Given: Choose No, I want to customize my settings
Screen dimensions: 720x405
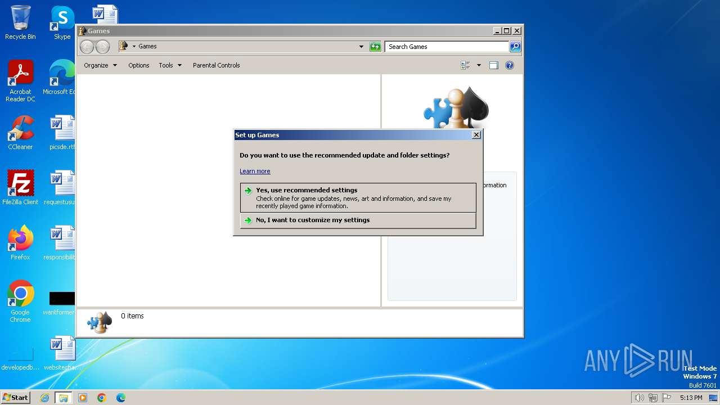Looking at the screenshot, I should (x=358, y=220).
